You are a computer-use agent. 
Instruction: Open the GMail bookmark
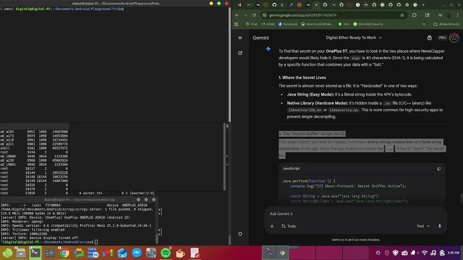click(268, 24)
